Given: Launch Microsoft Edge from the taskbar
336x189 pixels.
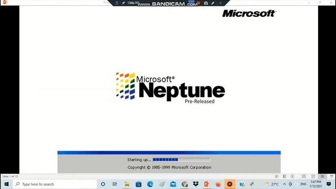Looking at the screenshot, I should (150, 184).
